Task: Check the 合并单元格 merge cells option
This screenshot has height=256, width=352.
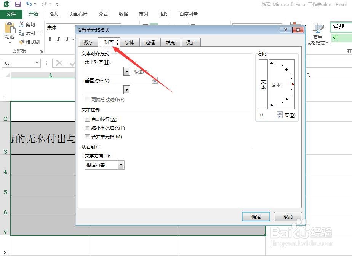Action: [x=88, y=137]
